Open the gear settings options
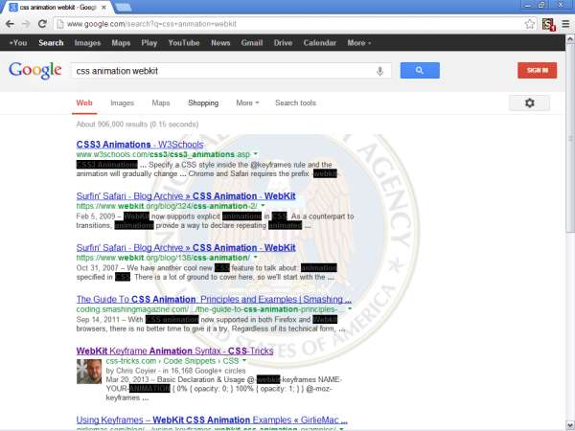Image resolution: width=575 pixels, height=431 pixels. (529, 103)
